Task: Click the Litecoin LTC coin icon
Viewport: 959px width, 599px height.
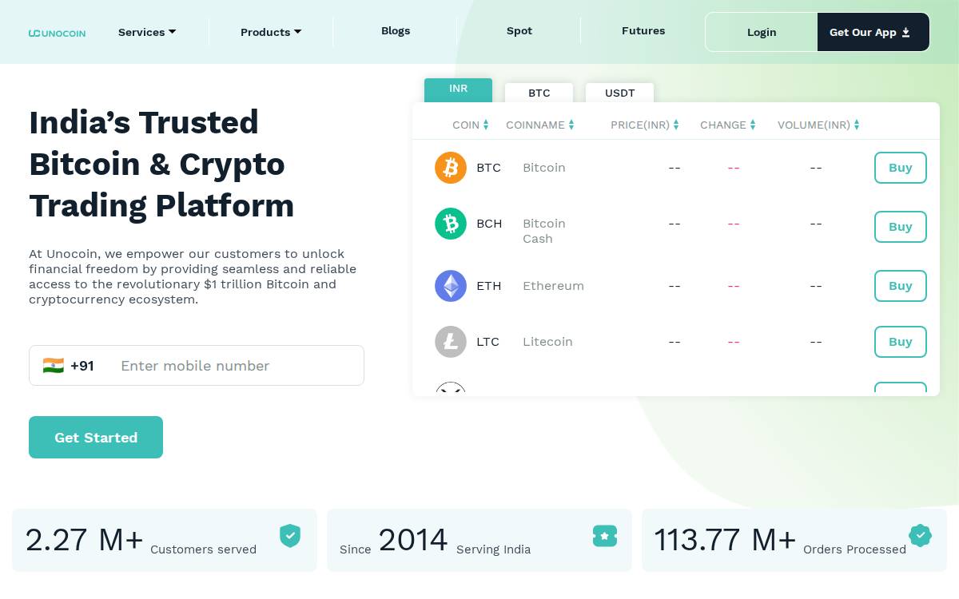Action: pyautogui.click(x=451, y=342)
